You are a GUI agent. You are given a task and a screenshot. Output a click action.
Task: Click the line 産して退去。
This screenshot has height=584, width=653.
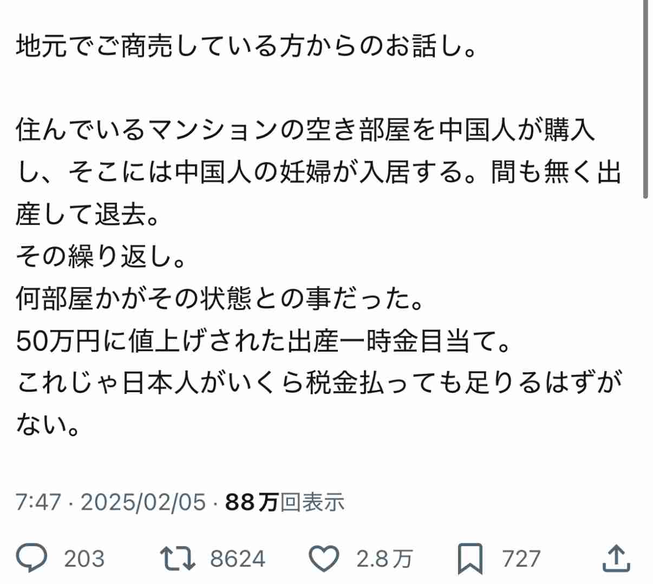[88, 215]
